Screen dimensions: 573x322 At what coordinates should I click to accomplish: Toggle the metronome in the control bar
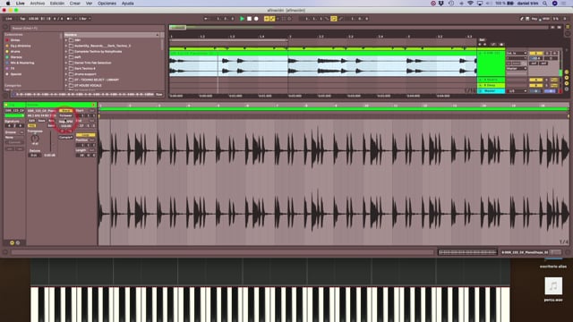pyautogui.click(x=70, y=19)
